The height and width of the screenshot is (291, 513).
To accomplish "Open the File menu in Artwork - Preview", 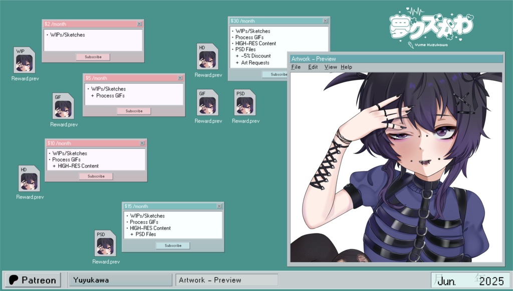I will coord(296,67).
